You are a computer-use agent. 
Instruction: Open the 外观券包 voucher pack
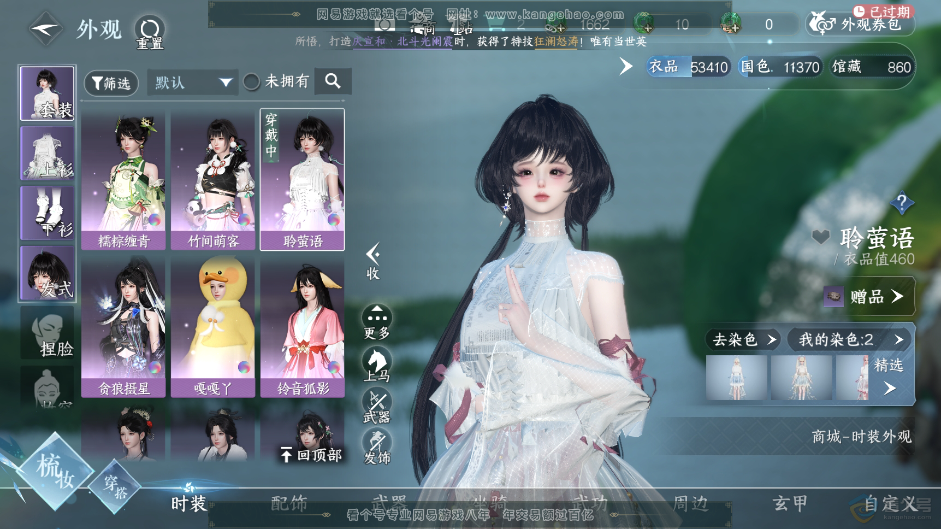point(860,23)
